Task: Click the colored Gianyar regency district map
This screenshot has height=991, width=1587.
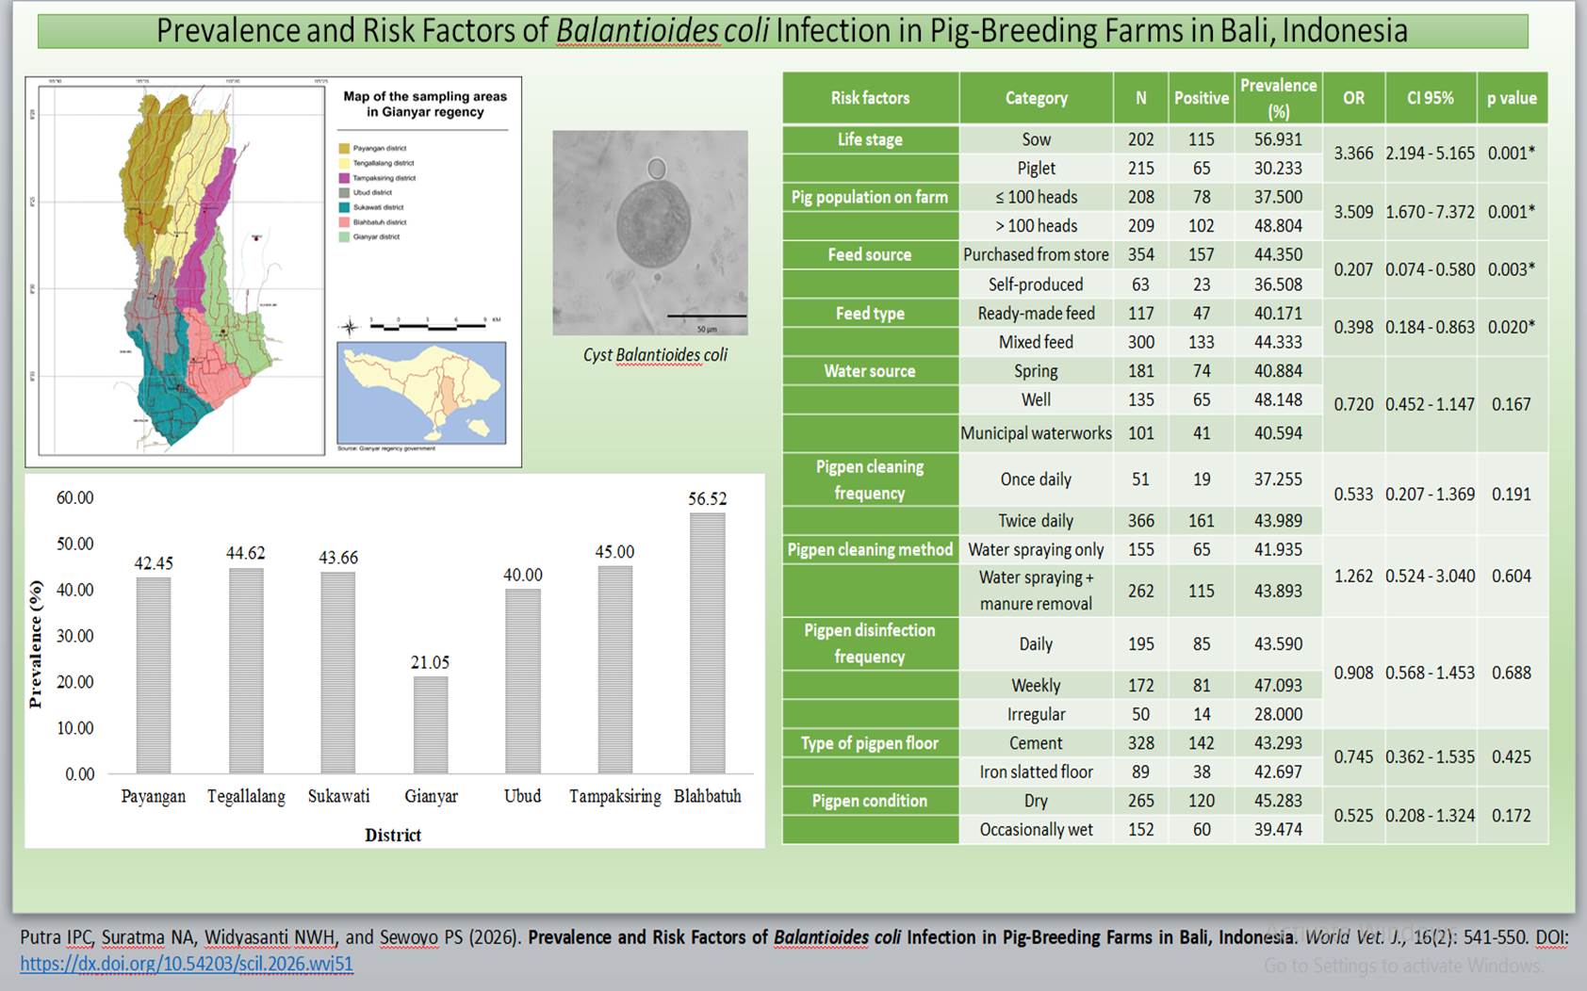Action: 196,268
